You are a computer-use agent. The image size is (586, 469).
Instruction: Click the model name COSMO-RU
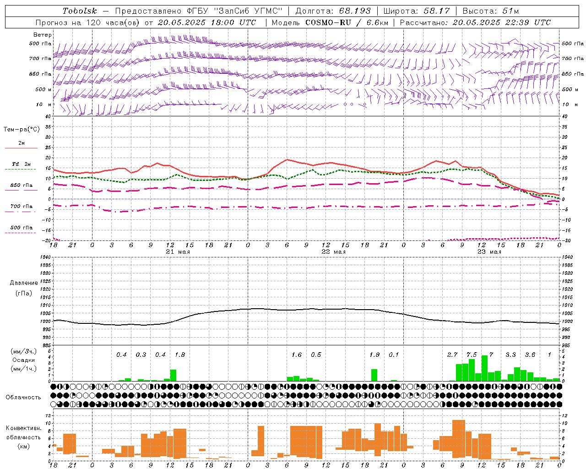pos(328,22)
